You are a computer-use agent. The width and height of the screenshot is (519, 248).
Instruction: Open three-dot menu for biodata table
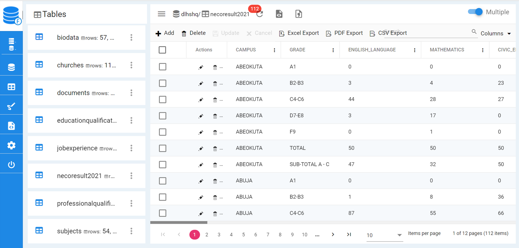point(131,38)
